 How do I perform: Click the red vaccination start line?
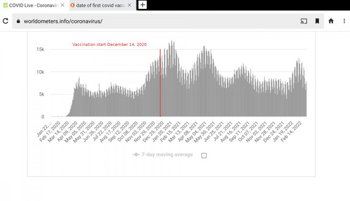160,82
